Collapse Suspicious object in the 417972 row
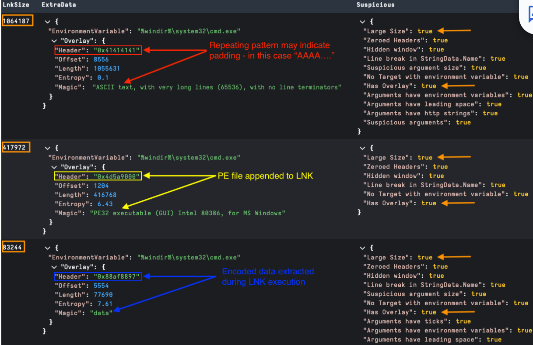The width and height of the screenshot is (533, 345). pos(362,148)
